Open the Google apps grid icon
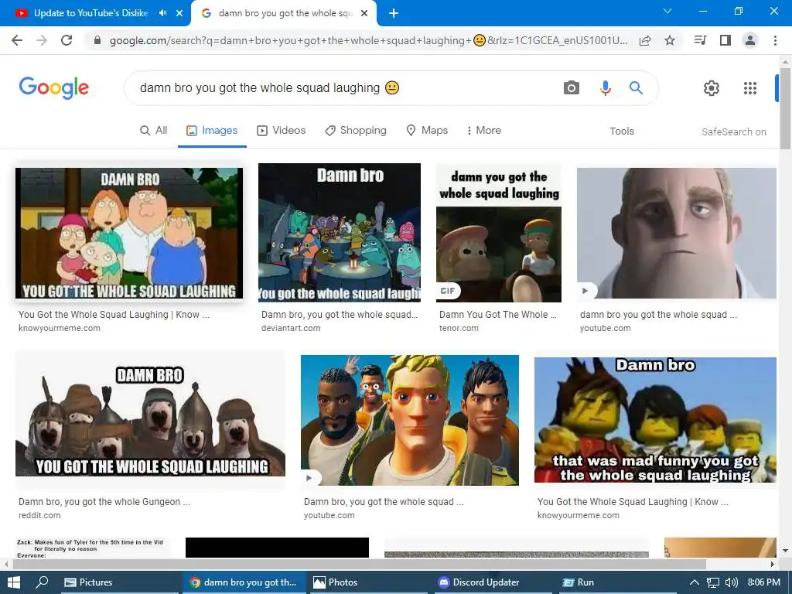The image size is (792, 594). (x=750, y=88)
